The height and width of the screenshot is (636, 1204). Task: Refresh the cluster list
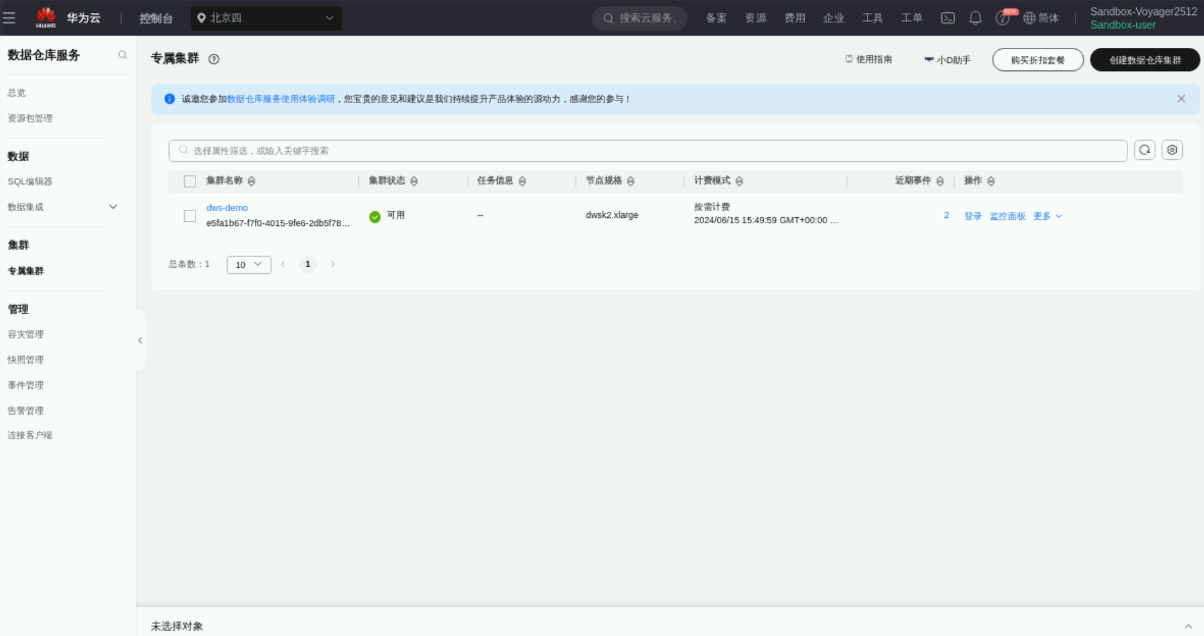[x=1145, y=150]
